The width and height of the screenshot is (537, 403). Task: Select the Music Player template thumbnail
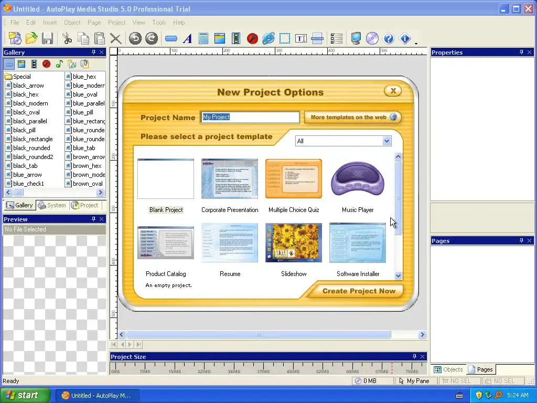click(358, 178)
